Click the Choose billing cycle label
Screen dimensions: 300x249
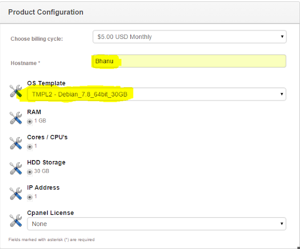coord(37,39)
